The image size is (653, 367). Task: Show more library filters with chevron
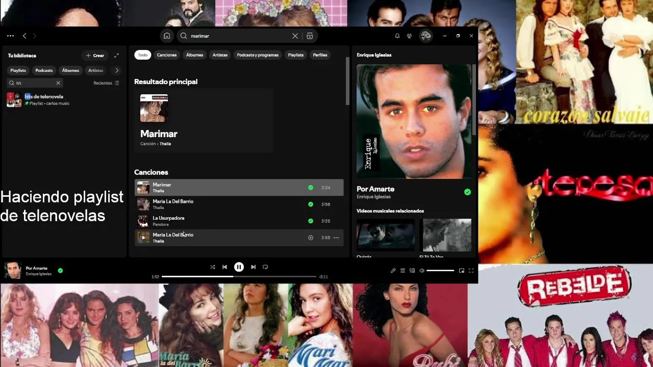117,70
